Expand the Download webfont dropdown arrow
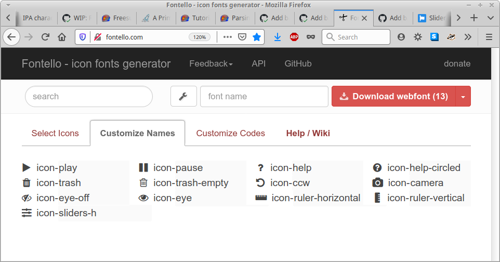The height and width of the screenshot is (262, 500). (463, 96)
